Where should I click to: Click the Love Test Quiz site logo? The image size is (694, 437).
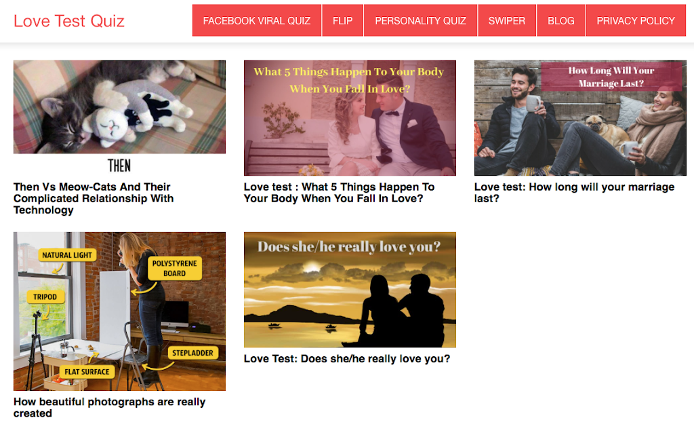[69, 21]
